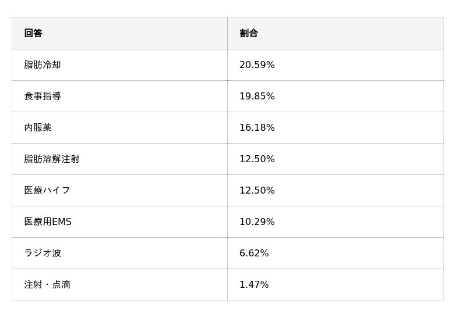Screen dimensions: 466x318
Task: Click the word 脂肪 in 脂肪溶解注射
Action: (33, 159)
